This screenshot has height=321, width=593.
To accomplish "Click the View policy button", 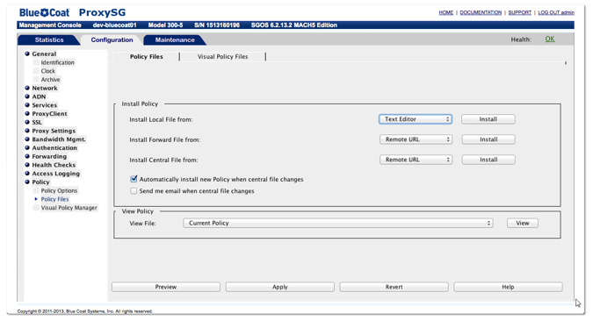I will tap(522, 223).
